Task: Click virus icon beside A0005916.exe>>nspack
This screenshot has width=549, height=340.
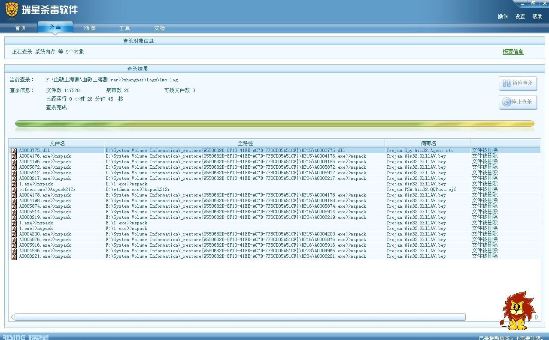Action: [14, 245]
